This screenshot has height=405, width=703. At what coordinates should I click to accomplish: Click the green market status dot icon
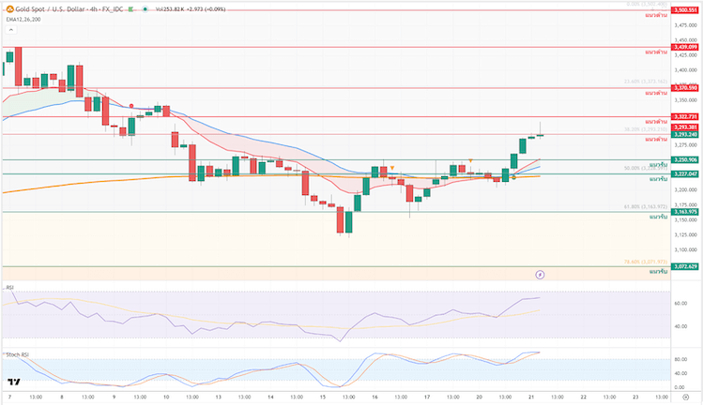[x=145, y=9]
